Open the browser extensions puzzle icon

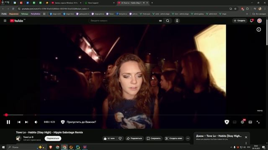tap(247, 9)
